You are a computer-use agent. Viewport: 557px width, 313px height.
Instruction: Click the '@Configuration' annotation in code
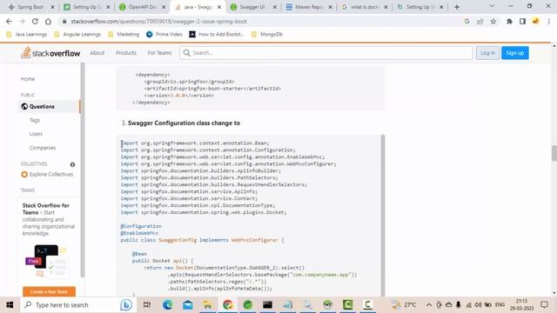point(141,226)
